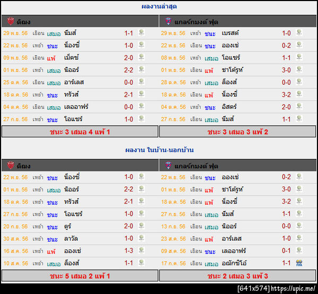Image resolution: width=318 pixels, height=294 pixels.
Task: Click match icon in Dijon's 29 พ.ย. นีมส์ row
Action: (141, 33)
